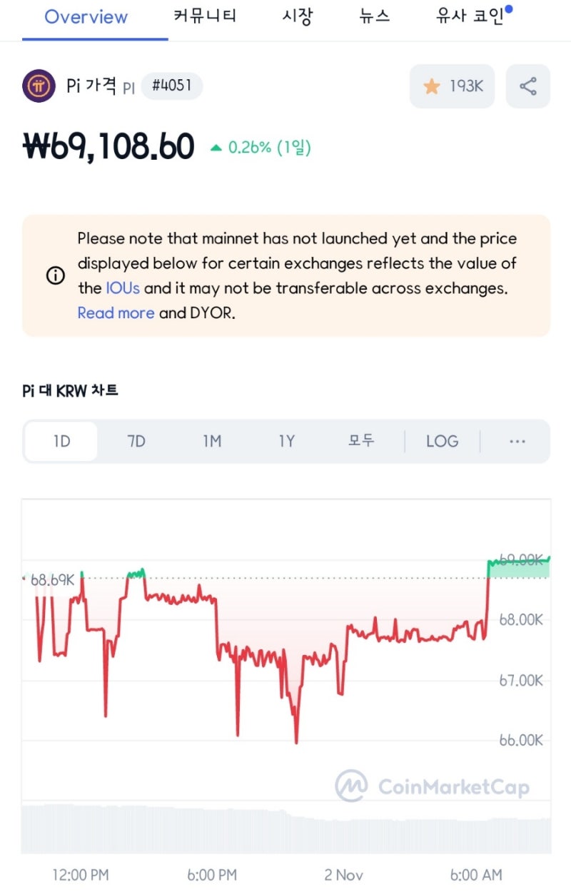
Task: Open the three-dots chart options menu
Action: [517, 441]
